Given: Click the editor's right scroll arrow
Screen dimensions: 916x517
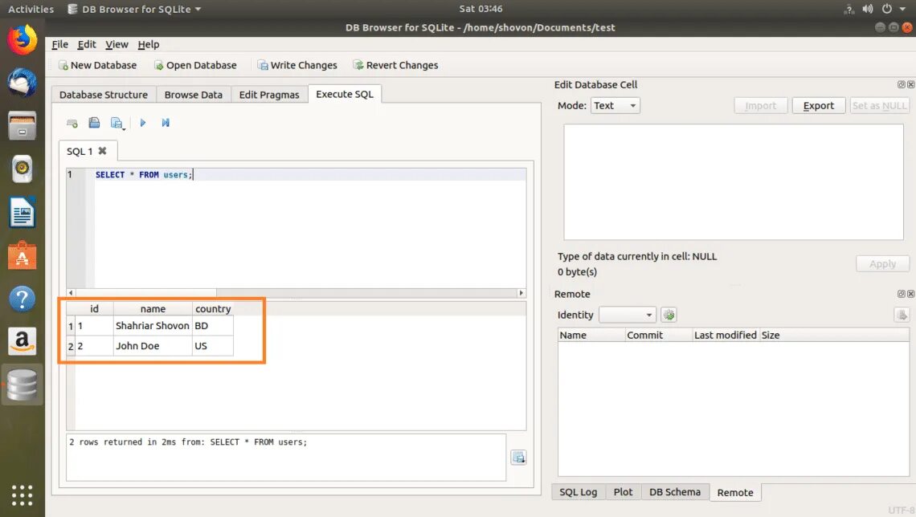Looking at the screenshot, I should point(521,293).
